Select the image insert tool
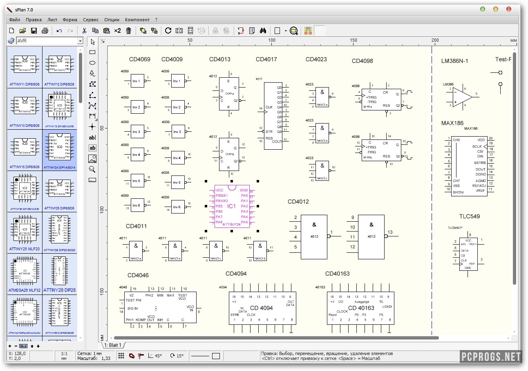This screenshot has width=528, height=371. [x=92, y=159]
